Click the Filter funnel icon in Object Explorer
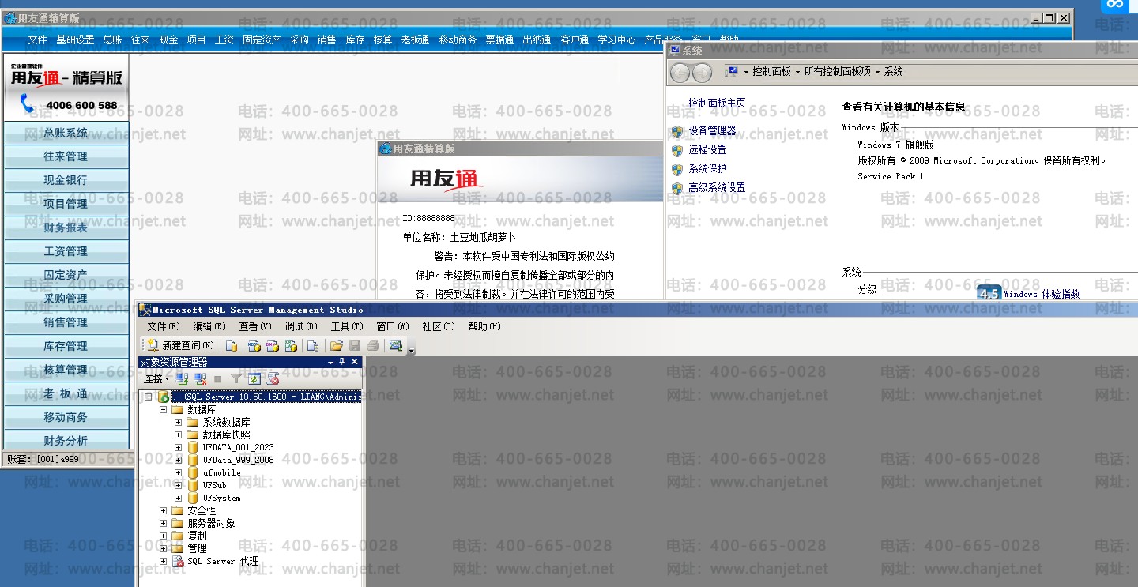This screenshot has width=1138, height=587. click(236, 379)
